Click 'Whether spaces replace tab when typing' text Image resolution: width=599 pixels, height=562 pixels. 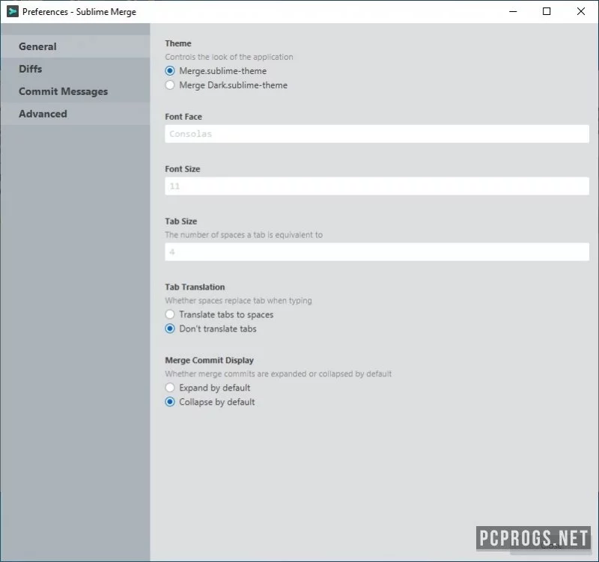click(238, 301)
